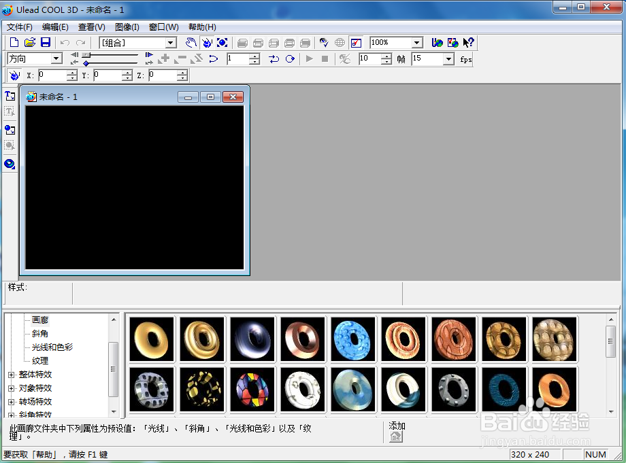Toggle ping-pong animation mode icon

click(x=274, y=59)
